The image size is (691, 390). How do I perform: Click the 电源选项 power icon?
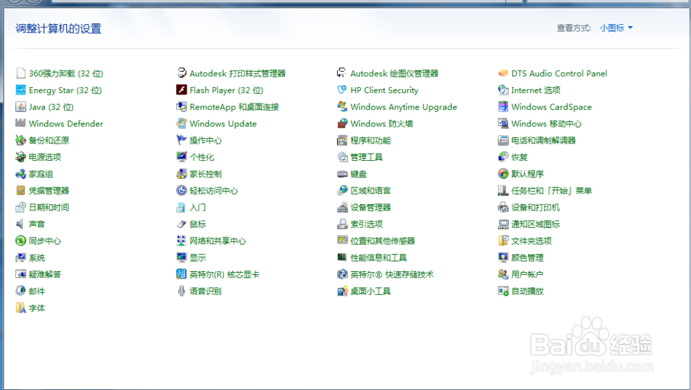(x=20, y=157)
